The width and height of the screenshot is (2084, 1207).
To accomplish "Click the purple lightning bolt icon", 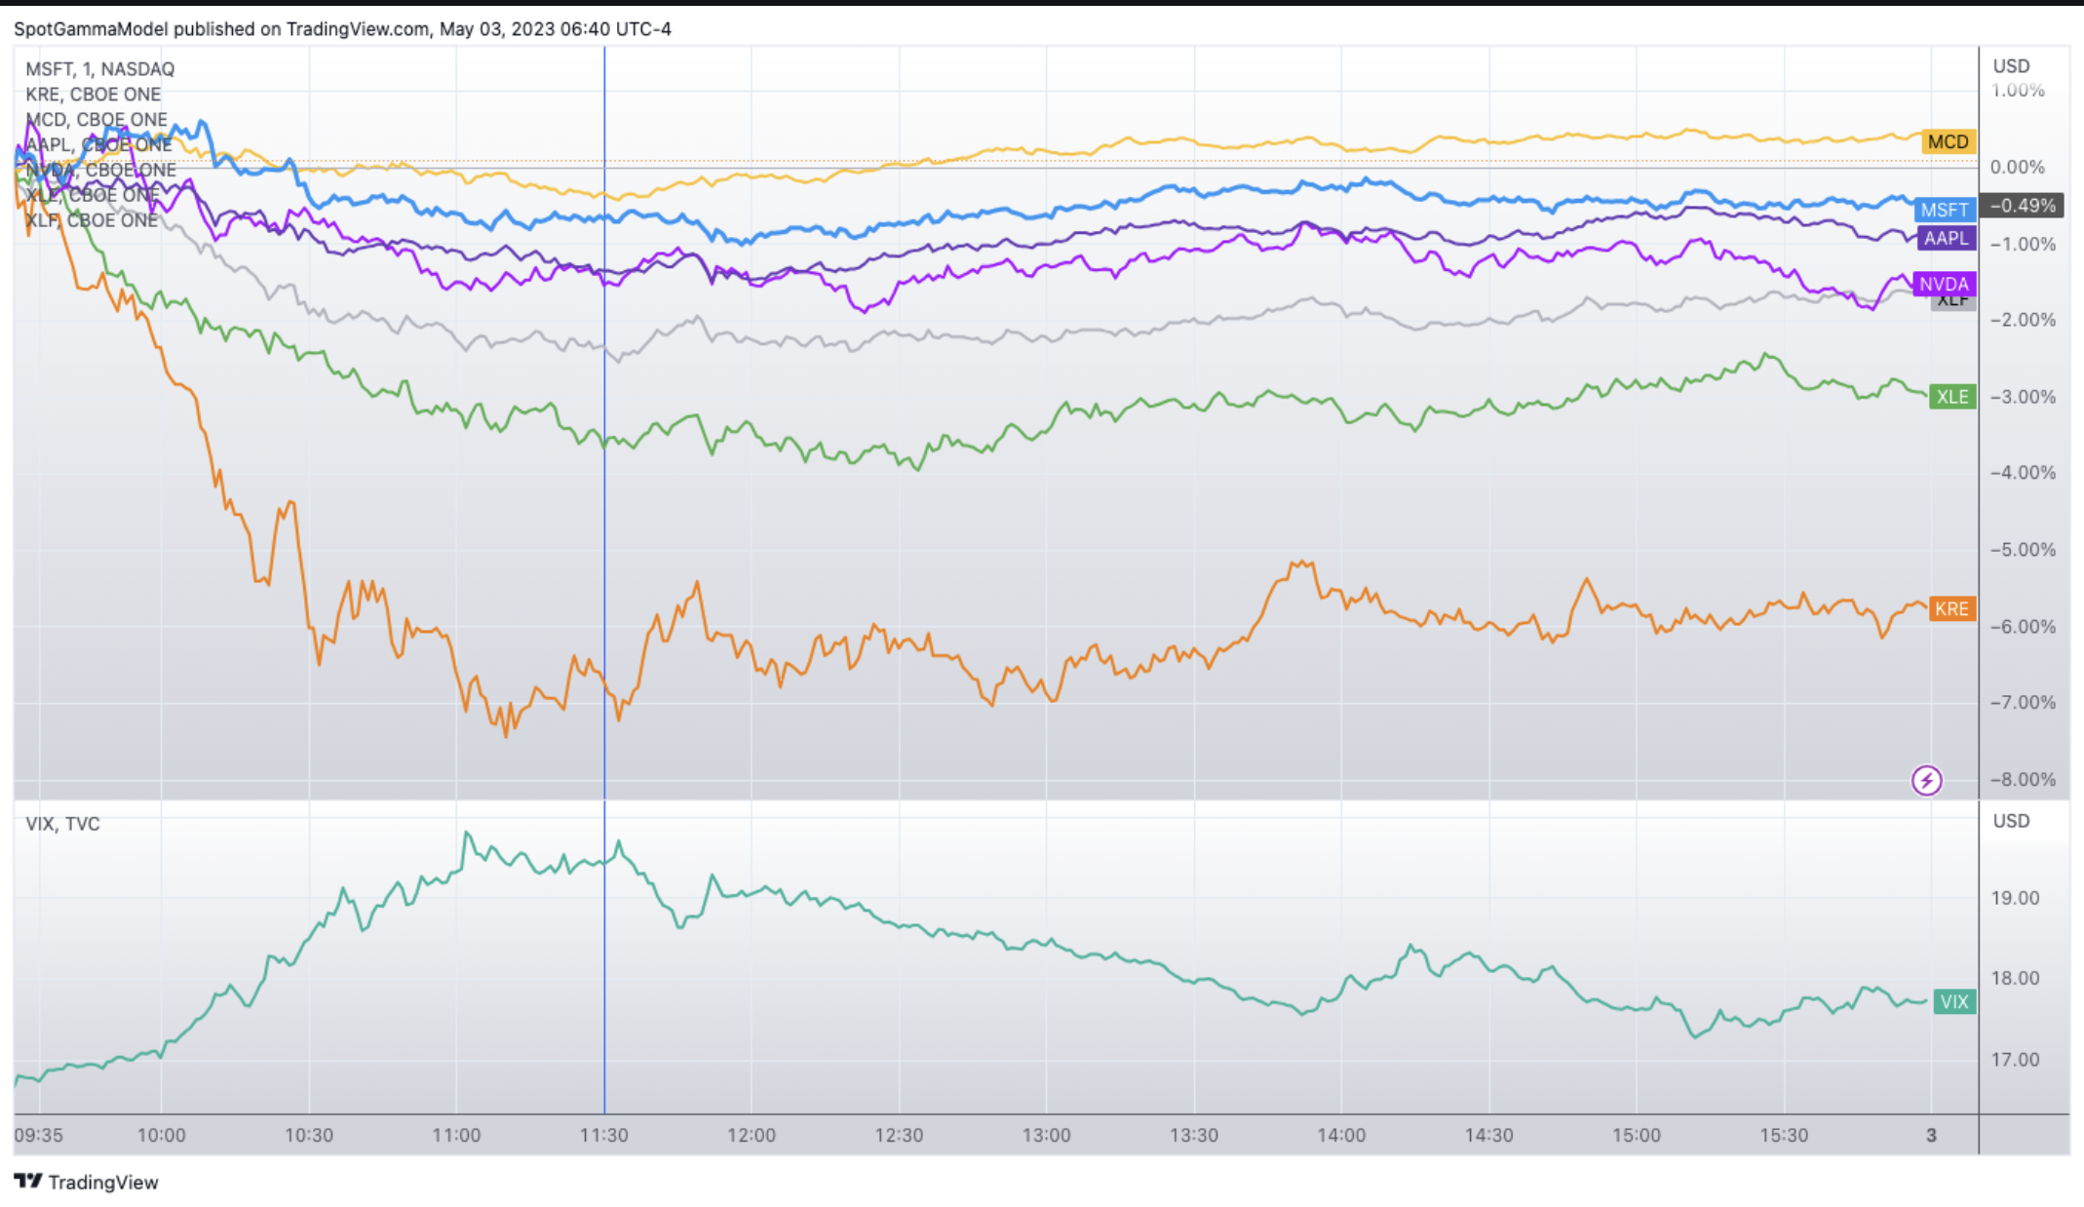I will pyautogui.click(x=1926, y=780).
